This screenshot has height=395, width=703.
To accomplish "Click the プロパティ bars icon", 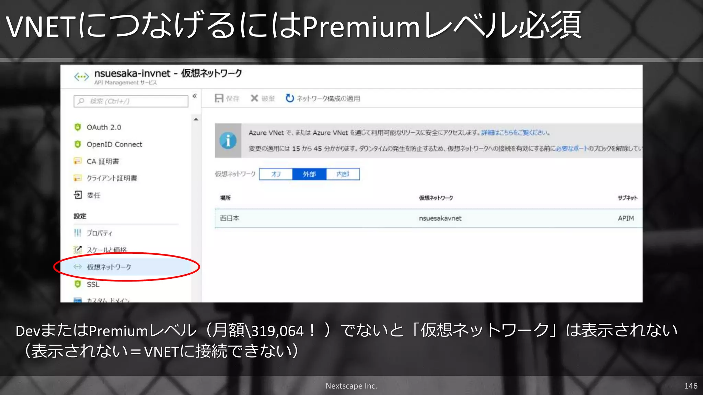I will click(x=78, y=233).
